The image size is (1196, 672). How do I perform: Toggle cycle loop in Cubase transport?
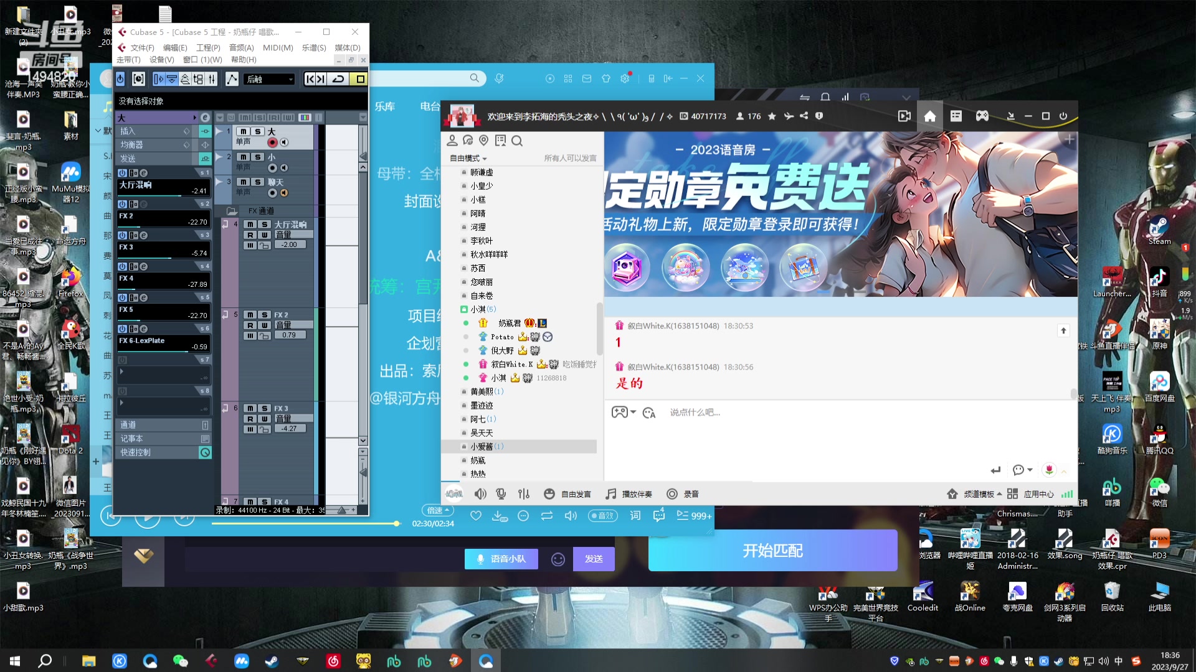338,79
